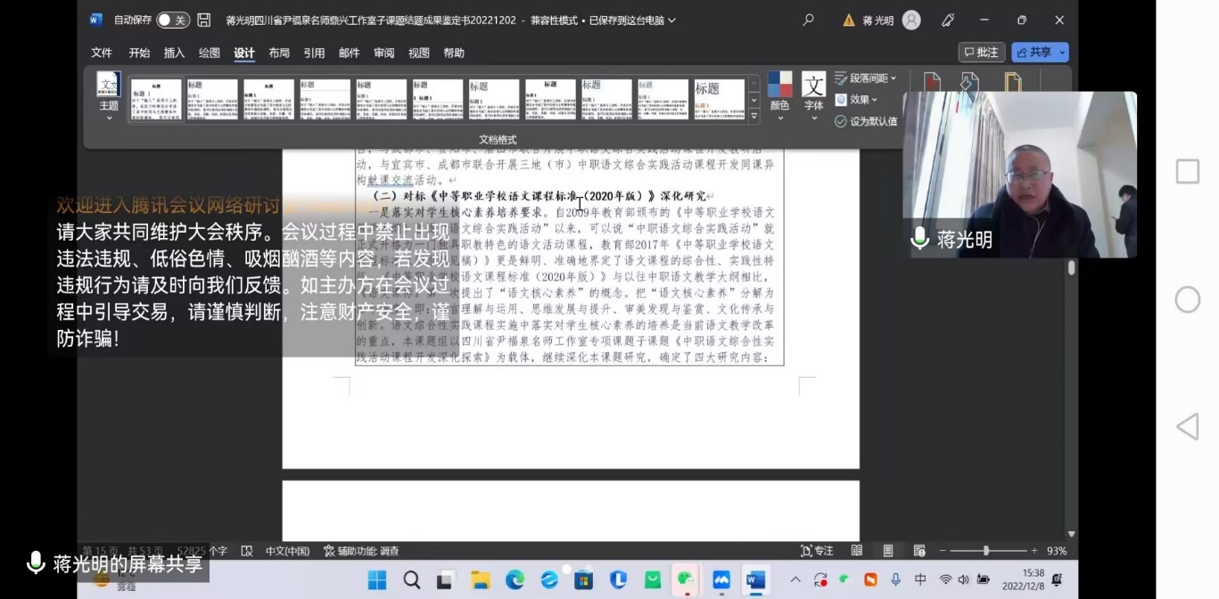Select the web layout view icon
The image size is (1219, 599).
[919, 551]
